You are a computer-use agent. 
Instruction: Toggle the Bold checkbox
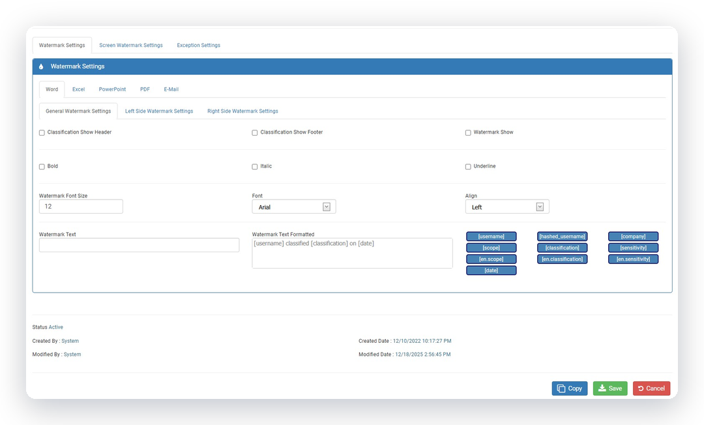click(x=42, y=166)
